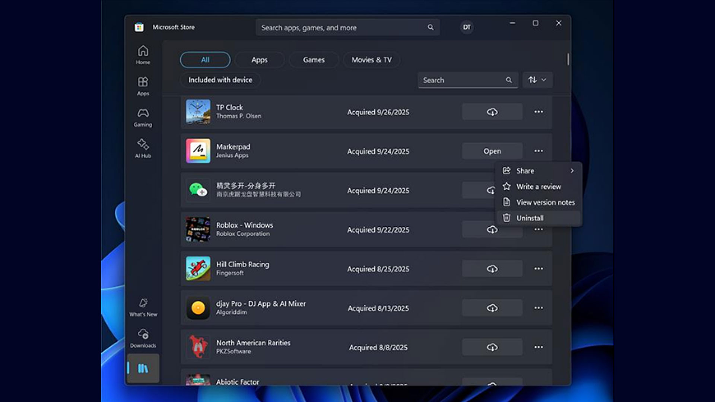Click cloud download for Hill Climb Racing
Image resolution: width=715 pixels, height=402 pixels.
point(492,269)
